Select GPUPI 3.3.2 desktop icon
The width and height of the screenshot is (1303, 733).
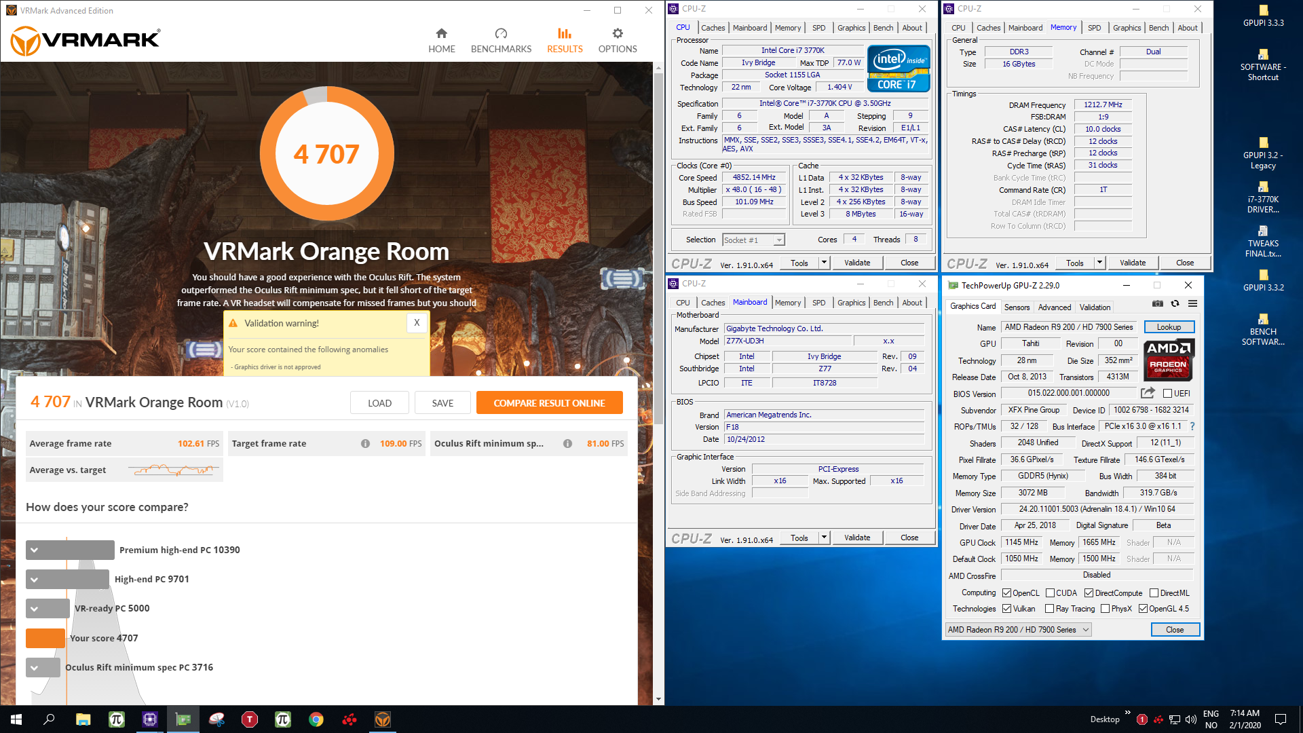1263,280
